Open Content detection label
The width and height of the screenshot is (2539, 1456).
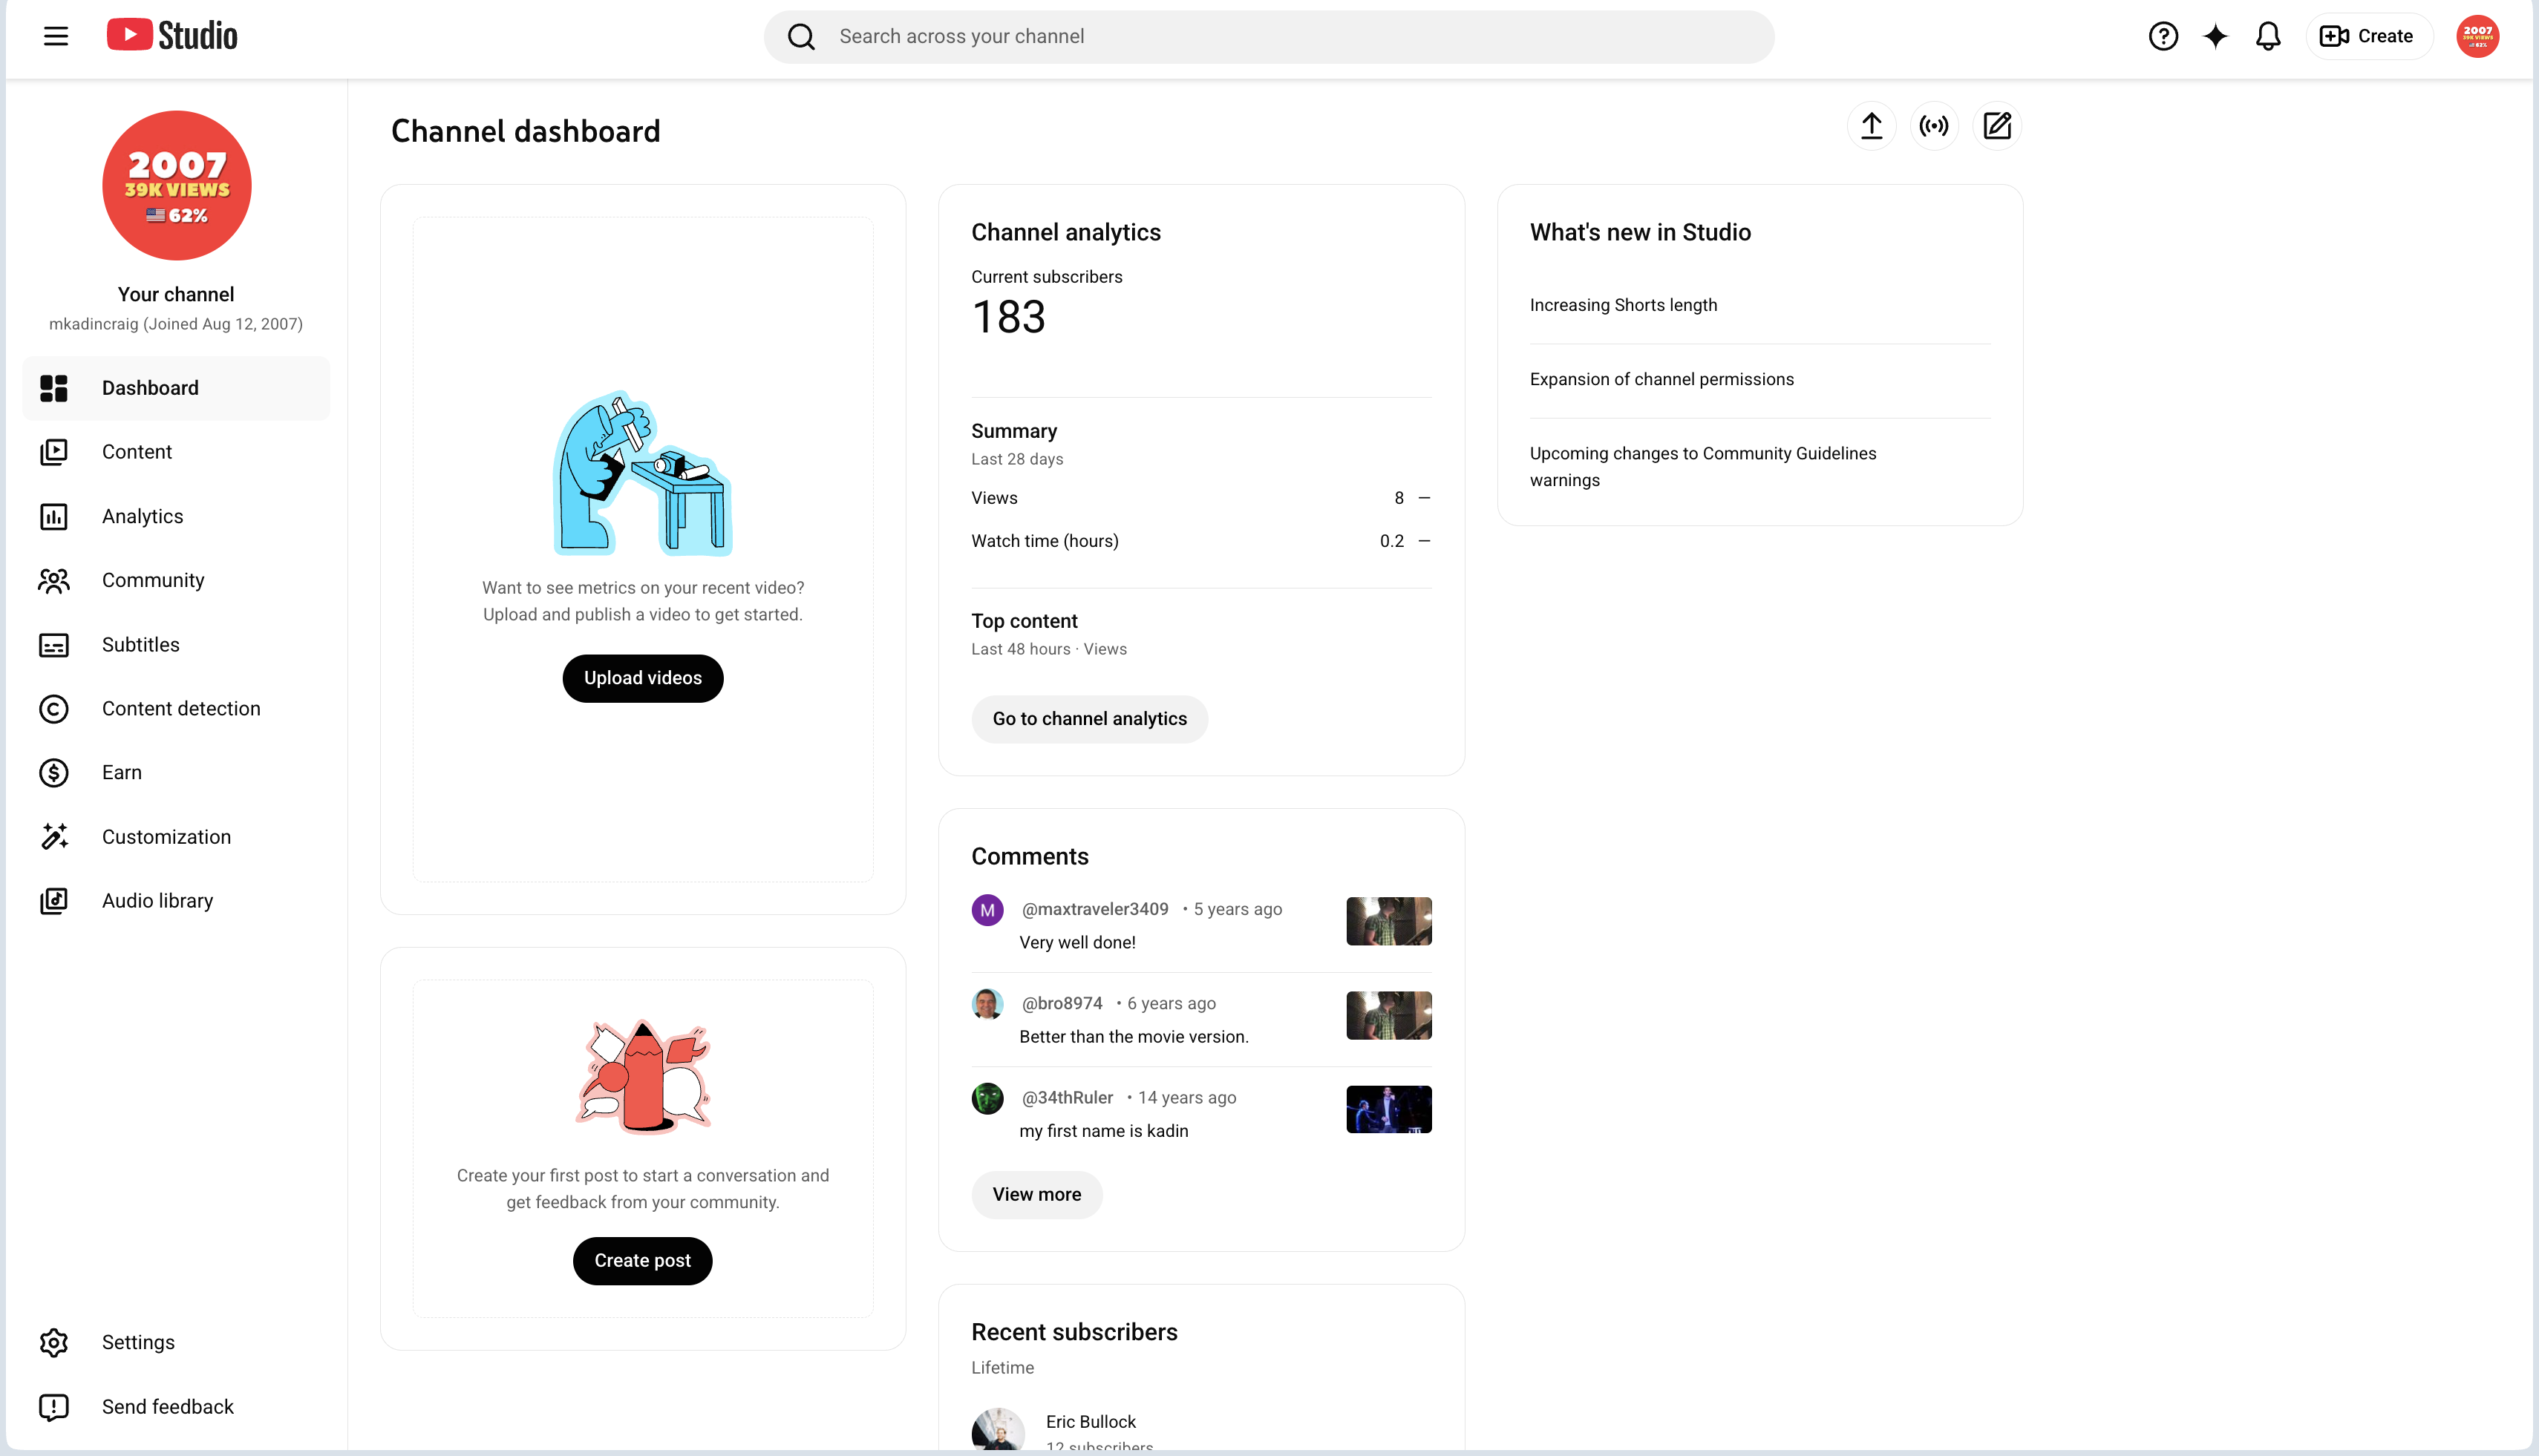coord(181,709)
